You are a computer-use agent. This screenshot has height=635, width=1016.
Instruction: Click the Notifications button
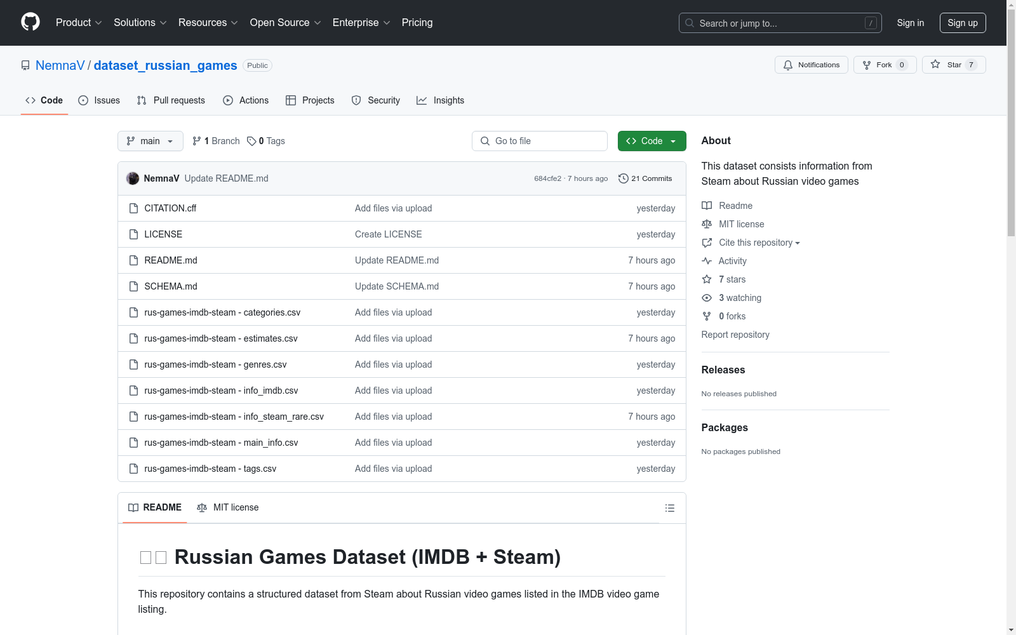pyautogui.click(x=812, y=65)
